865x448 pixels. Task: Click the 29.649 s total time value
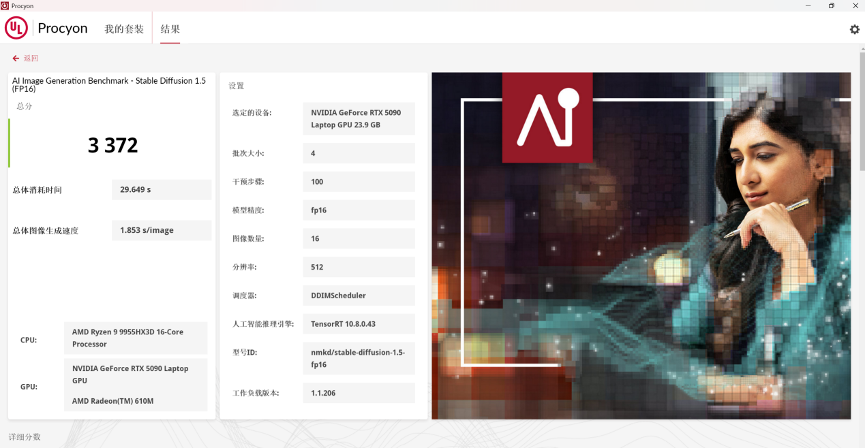(x=161, y=189)
